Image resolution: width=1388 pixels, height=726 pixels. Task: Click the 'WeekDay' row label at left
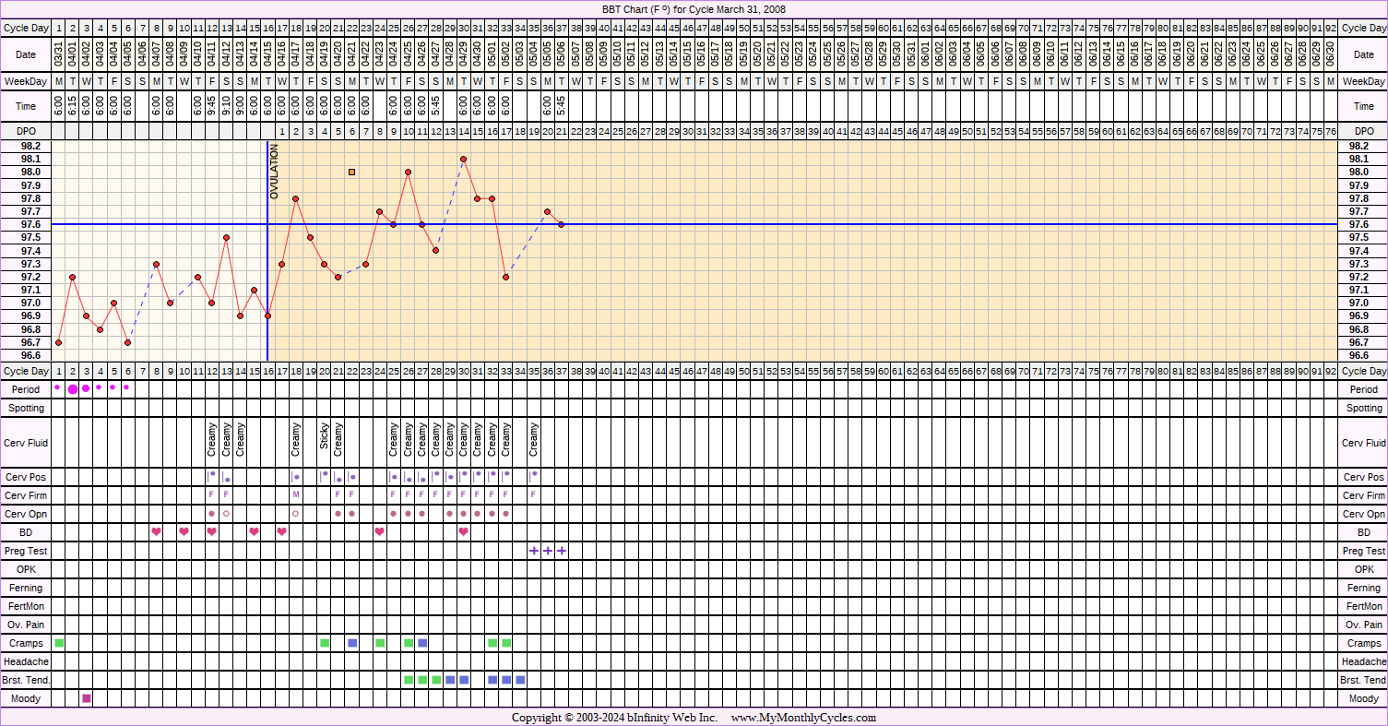point(26,82)
